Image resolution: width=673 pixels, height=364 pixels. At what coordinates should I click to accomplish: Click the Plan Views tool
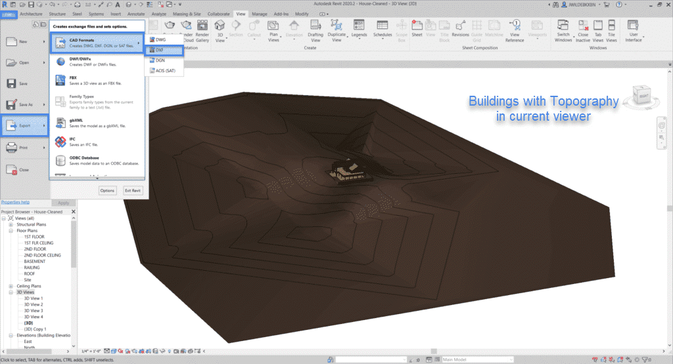click(x=273, y=31)
